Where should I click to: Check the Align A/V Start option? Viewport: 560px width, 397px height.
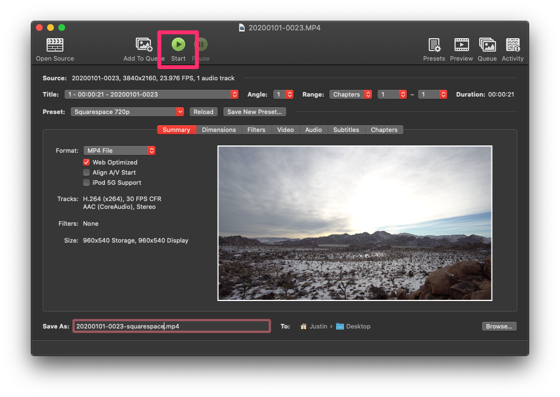(86, 172)
